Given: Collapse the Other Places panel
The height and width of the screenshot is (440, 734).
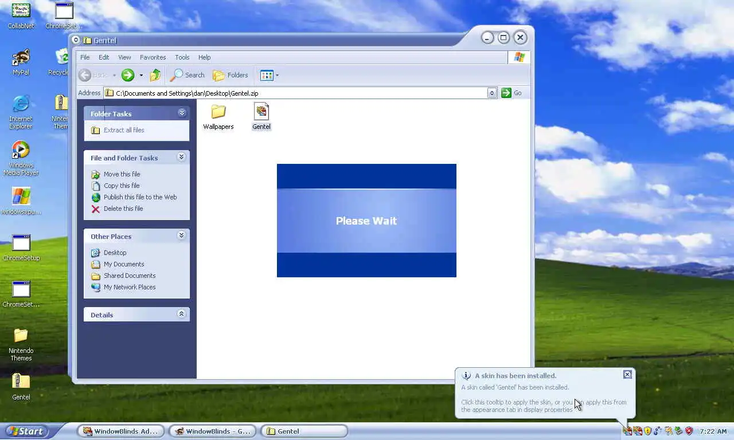Looking at the screenshot, I should 182,235.
